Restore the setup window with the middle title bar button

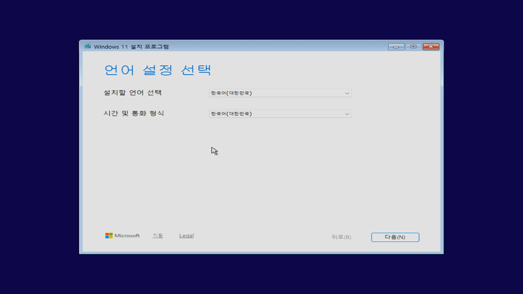pyautogui.click(x=413, y=47)
